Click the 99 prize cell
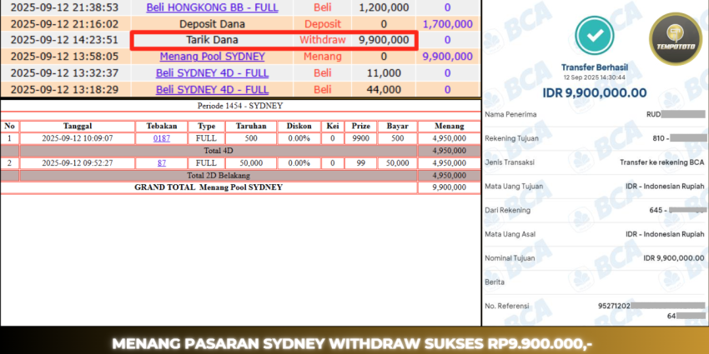 [x=360, y=163]
